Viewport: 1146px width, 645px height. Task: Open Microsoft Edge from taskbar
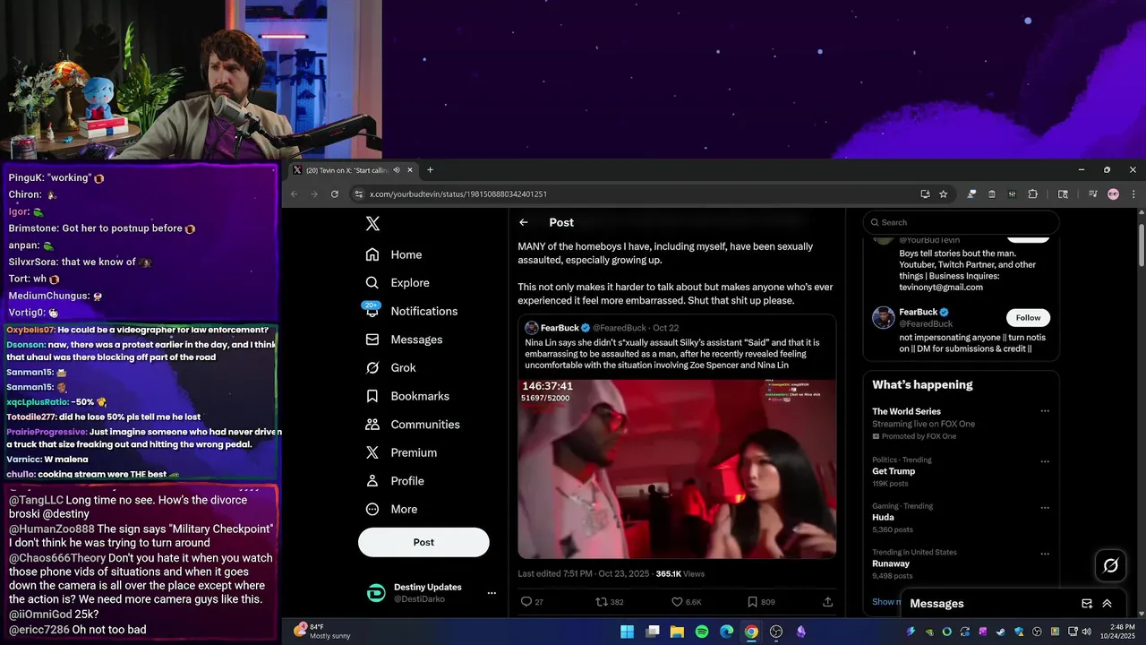click(x=726, y=632)
